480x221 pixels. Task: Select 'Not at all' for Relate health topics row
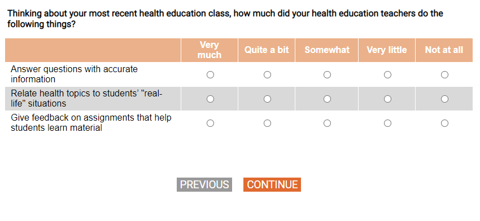coord(444,99)
